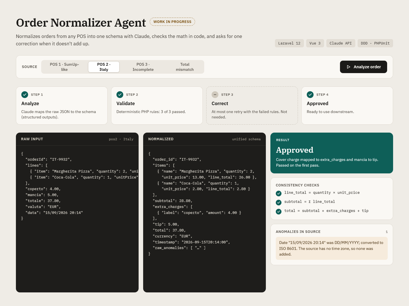Click the "orderId": "IT-9932" raw line
The width and height of the screenshot is (409, 306).
click(49, 160)
